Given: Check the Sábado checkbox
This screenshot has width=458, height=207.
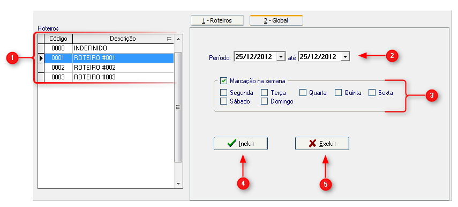Looking at the screenshot, I should 223,101.
